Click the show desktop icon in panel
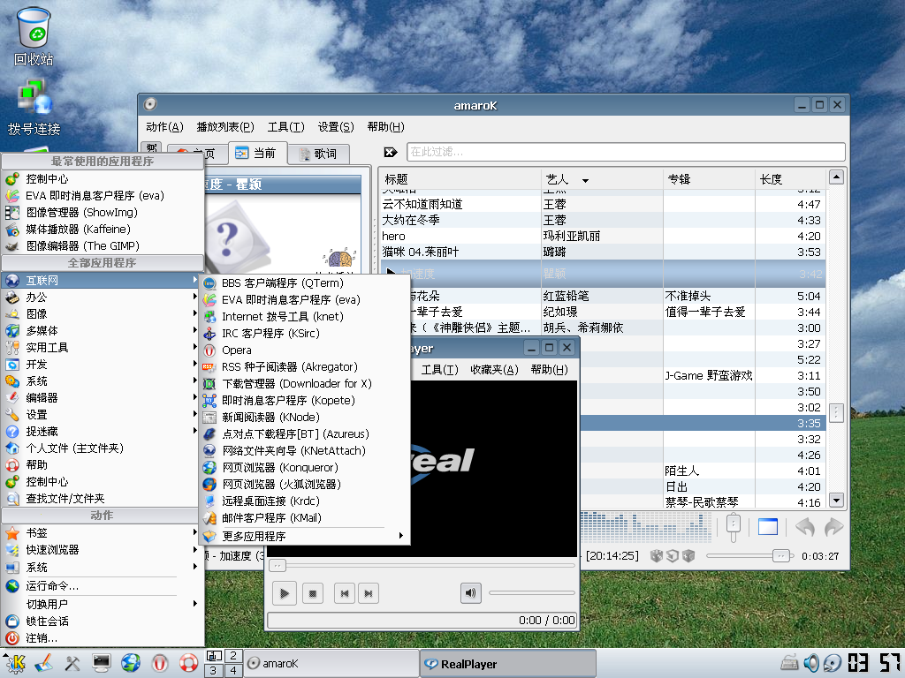The height and width of the screenshot is (678, 905). click(x=44, y=663)
